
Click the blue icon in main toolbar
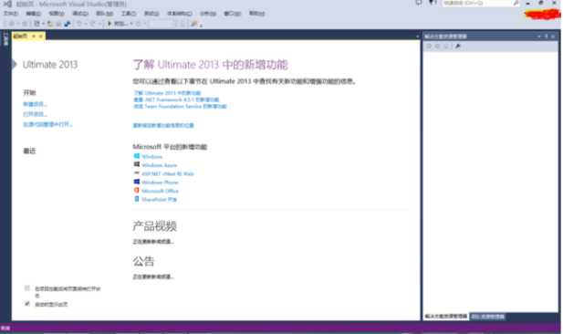68,24
